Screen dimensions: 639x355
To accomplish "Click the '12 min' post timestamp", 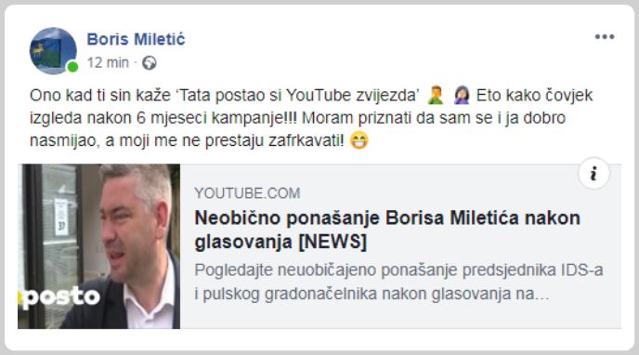I will pyautogui.click(x=108, y=63).
